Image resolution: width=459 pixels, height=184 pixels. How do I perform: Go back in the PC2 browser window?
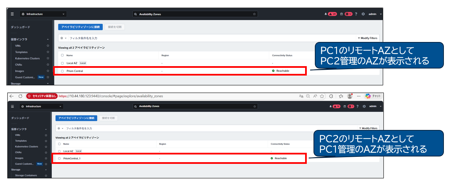(11, 96)
